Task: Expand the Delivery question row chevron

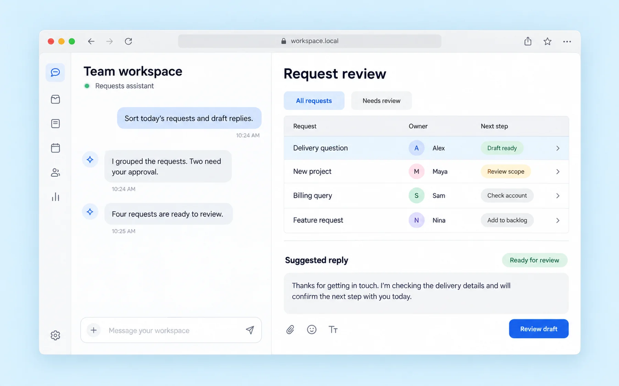Action: 558,148
